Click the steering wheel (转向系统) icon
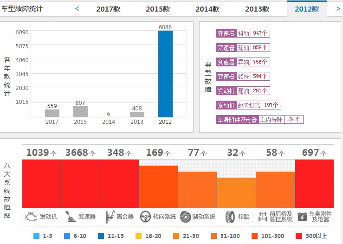 coord(146,217)
